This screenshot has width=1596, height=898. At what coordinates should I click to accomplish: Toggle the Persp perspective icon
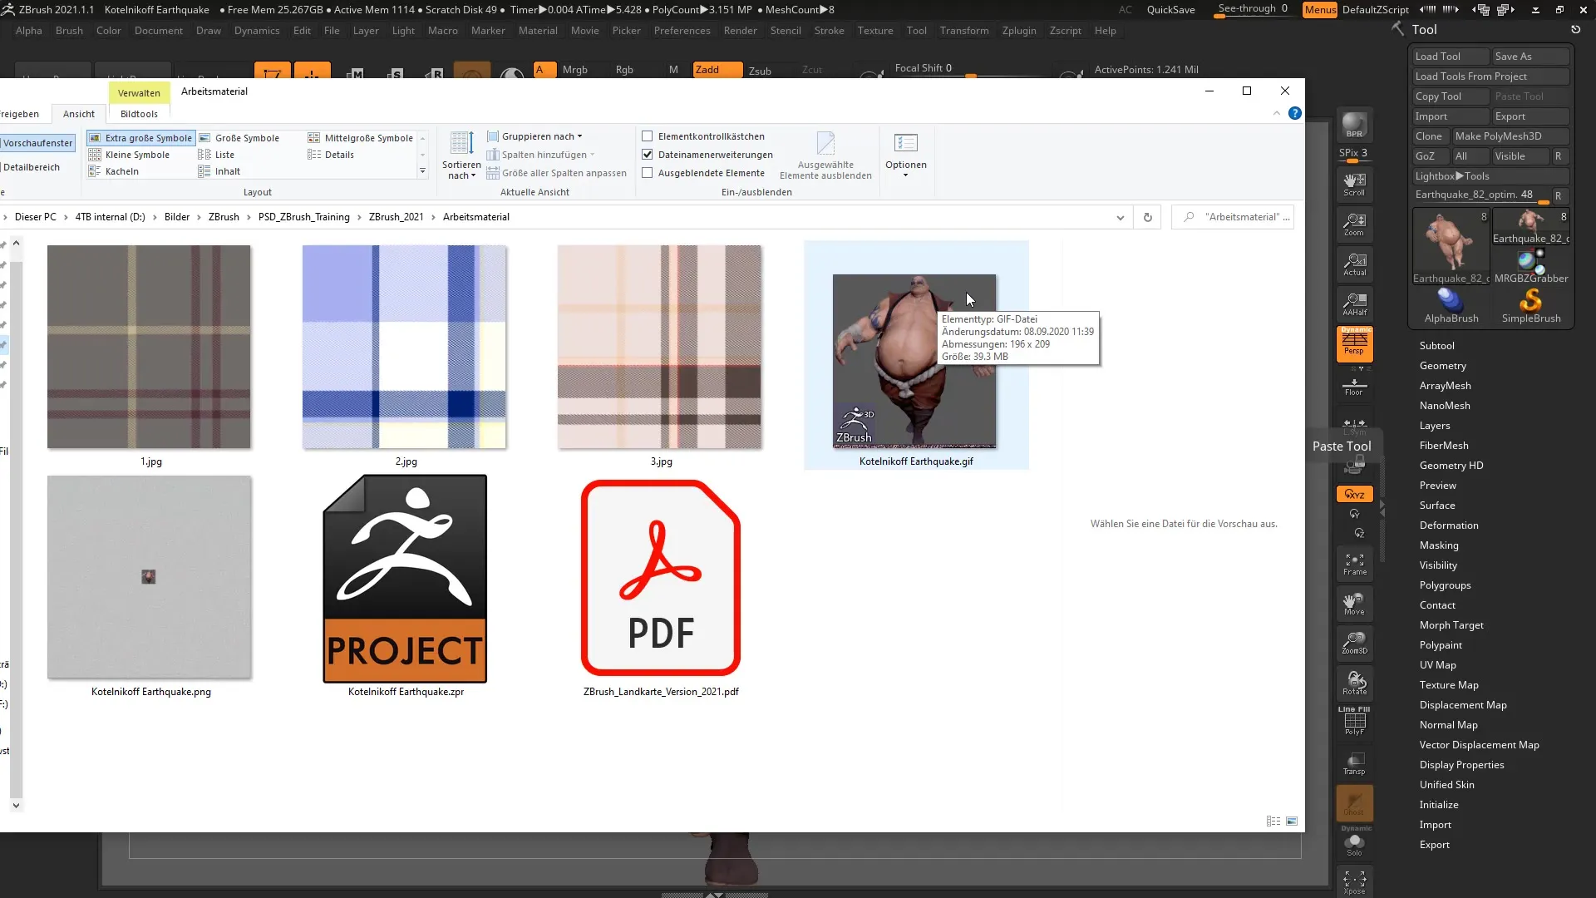point(1354,343)
